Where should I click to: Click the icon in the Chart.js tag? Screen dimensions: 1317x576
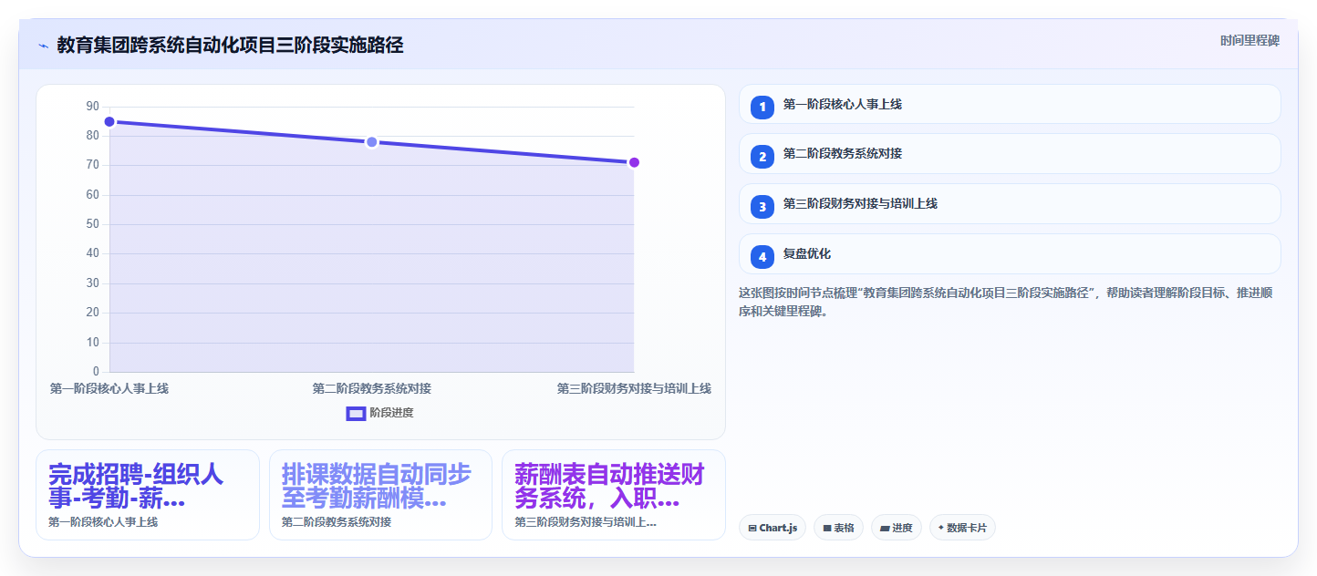[752, 528]
